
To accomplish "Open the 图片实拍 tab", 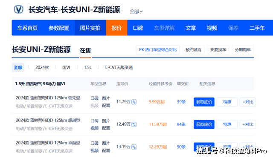I will tap(90, 28).
